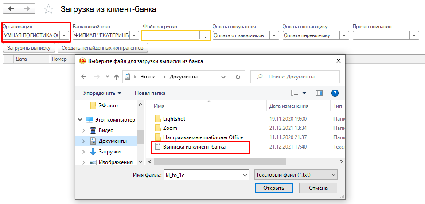Change the file view layout icon

click(x=295, y=93)
